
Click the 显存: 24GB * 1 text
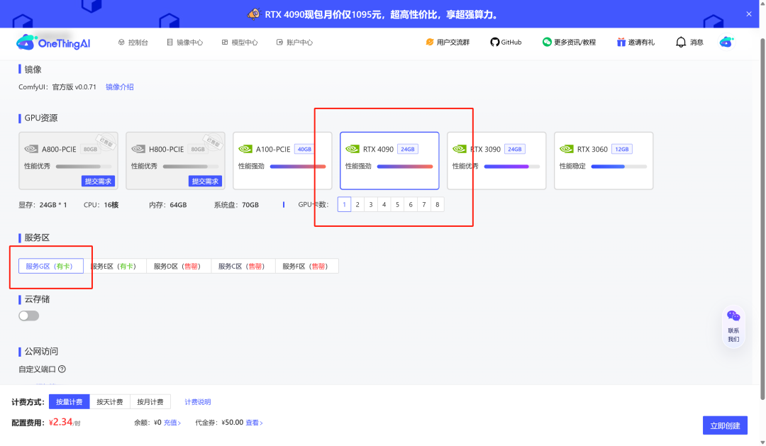(43, 205)
